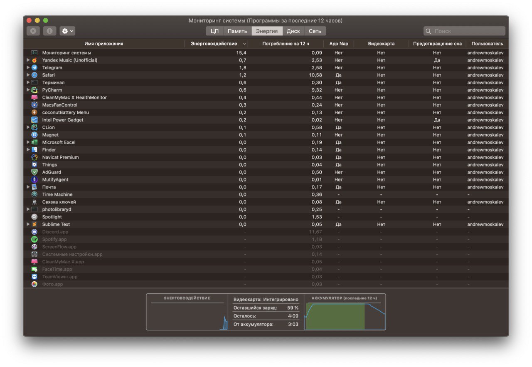The width and height of the screenshot is (532, 367).
Task: Sort by Пользователь column header
Action: pyautogui.click(x=487, y=44)
